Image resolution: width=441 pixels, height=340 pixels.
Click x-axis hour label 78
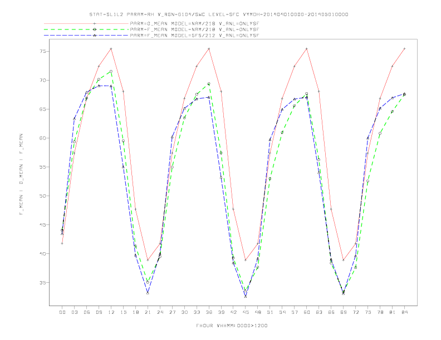(x=380, y=312)
